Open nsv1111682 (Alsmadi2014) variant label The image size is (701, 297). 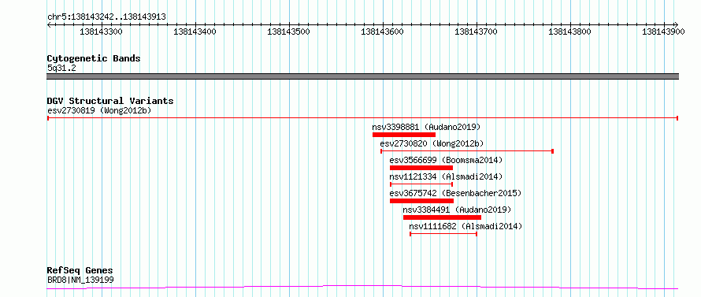pyautogui.click(x=465, y=226)
